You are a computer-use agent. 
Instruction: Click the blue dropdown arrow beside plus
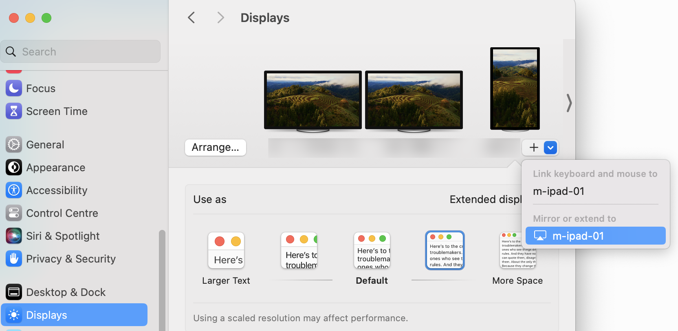(x=550, y=148)
